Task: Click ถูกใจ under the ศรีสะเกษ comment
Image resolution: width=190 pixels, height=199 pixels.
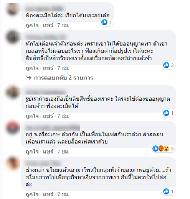Action: (32, 152)
